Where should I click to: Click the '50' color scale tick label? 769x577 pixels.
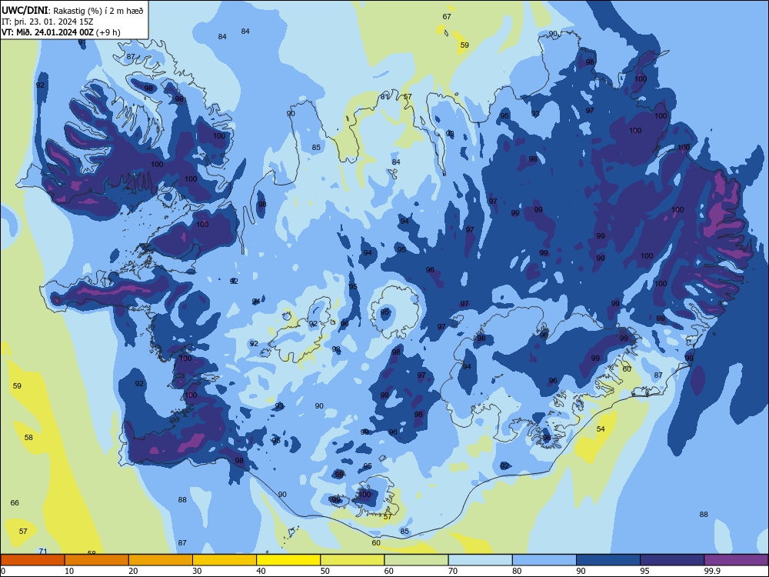click(325, 571)
